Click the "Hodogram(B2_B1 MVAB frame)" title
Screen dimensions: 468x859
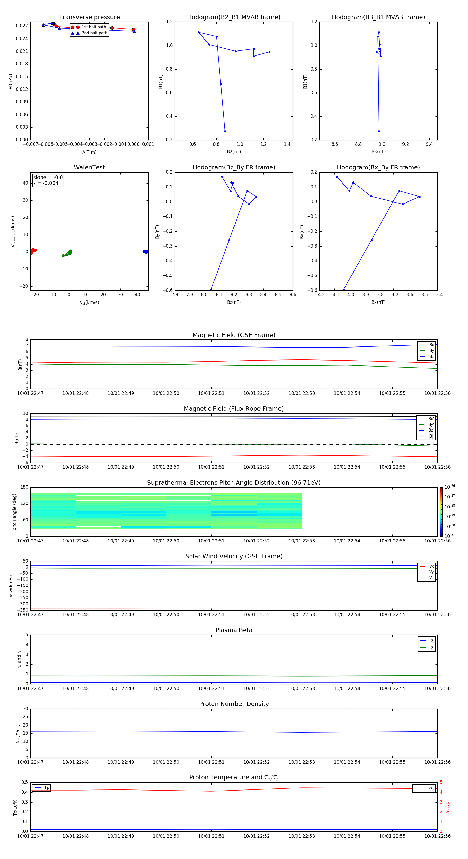tap(234, 17)
